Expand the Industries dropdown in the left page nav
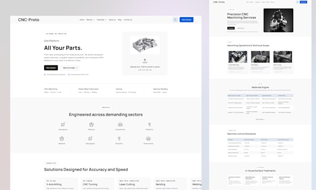Viewport: 316px width, 190px height. [x=102, y=20]
